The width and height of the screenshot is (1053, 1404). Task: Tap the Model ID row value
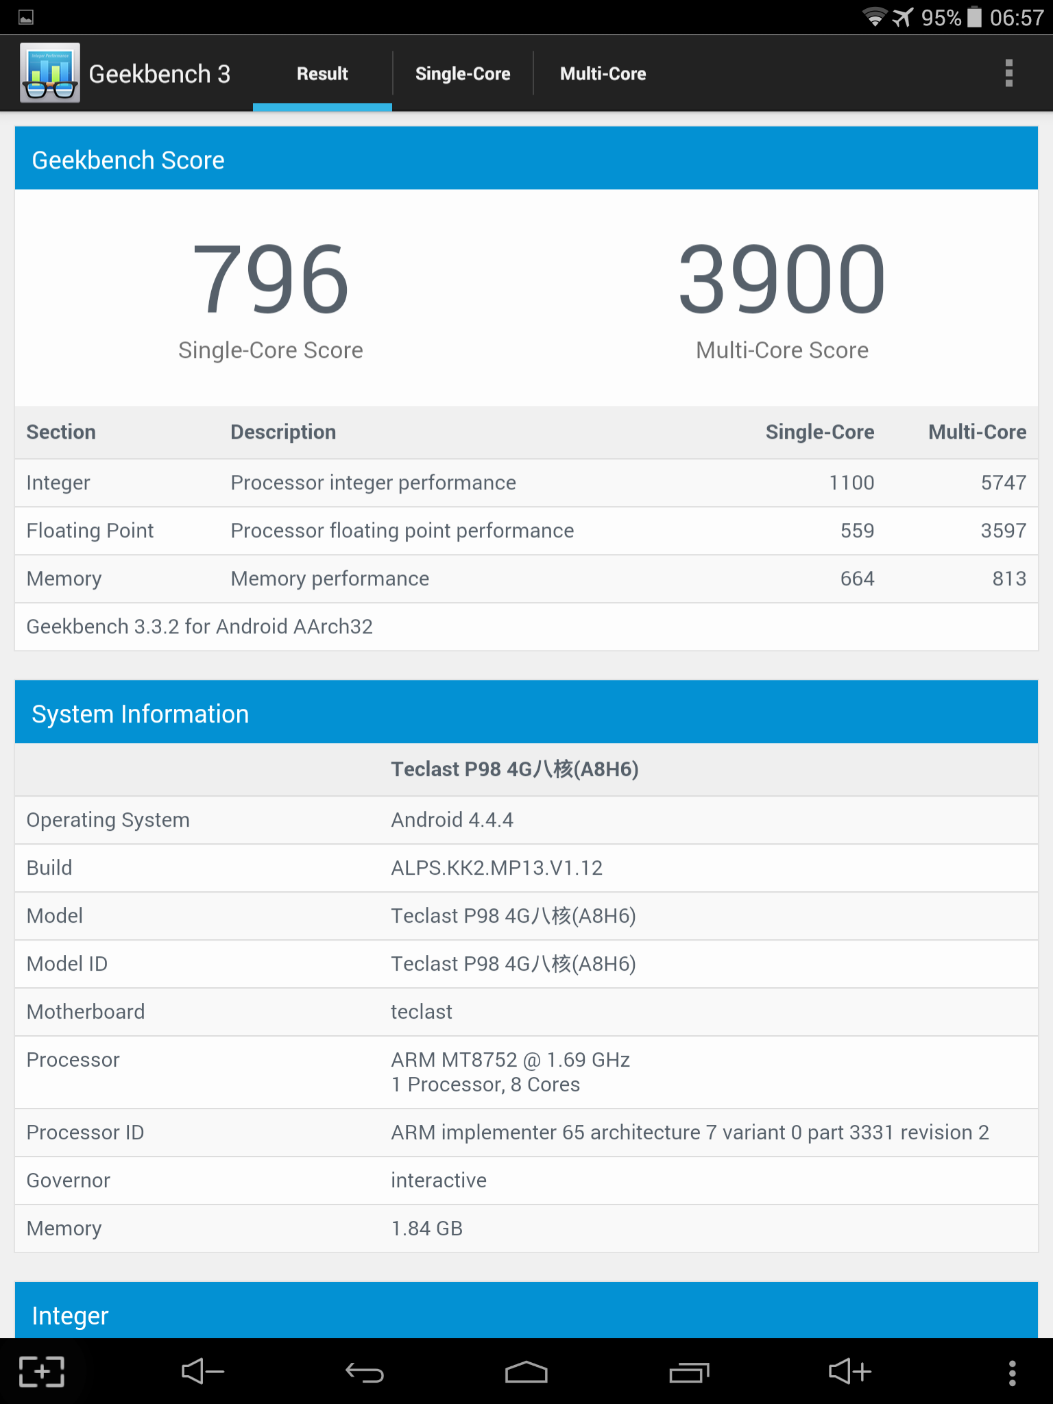tap(513, 964)
